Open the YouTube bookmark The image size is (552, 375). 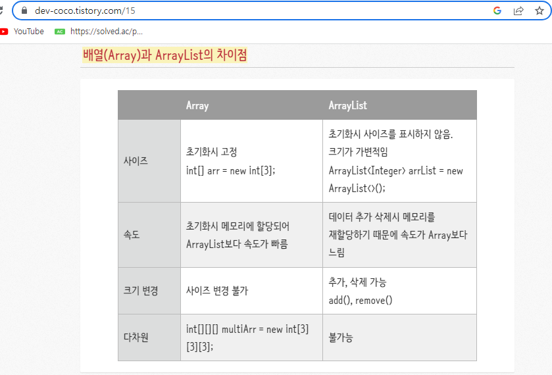(22, 32)
